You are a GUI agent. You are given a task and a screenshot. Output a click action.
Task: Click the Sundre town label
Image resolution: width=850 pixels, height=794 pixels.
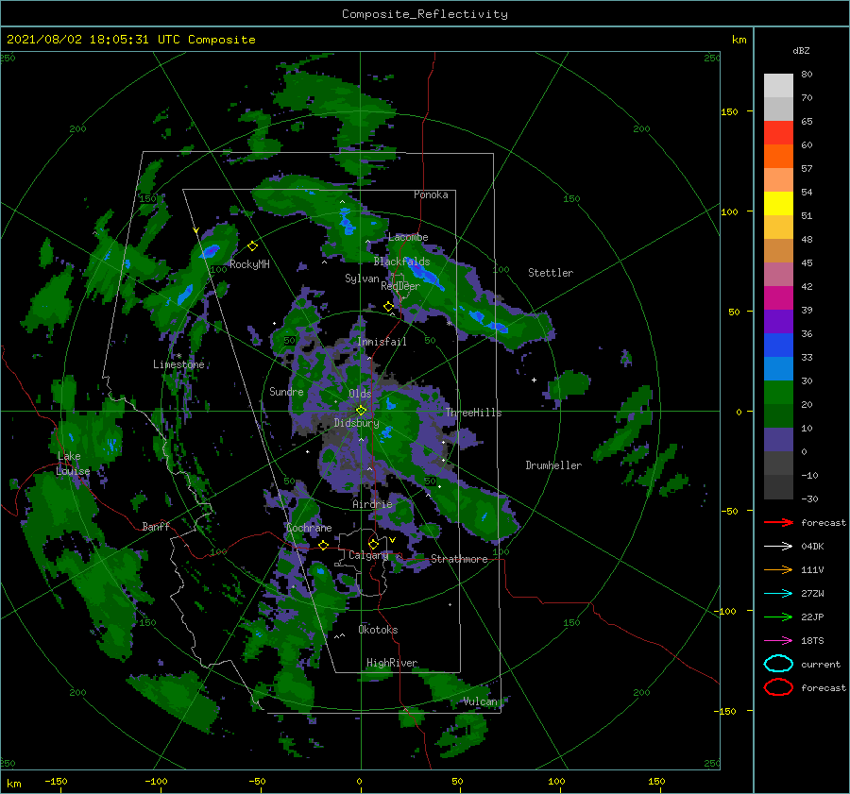286,391
